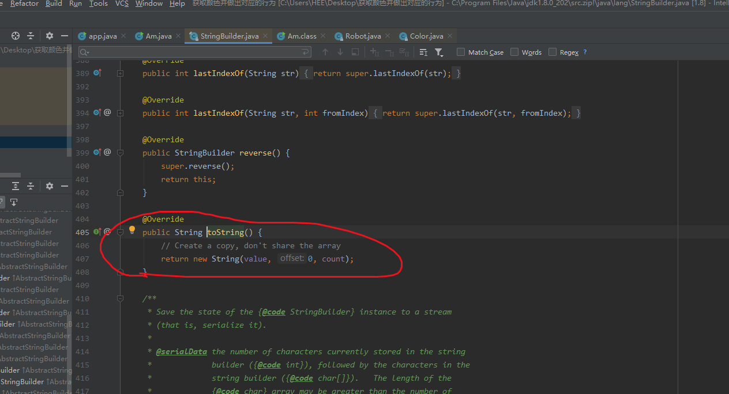Open Project panel settings gear
729x394 pixels.
50,36
